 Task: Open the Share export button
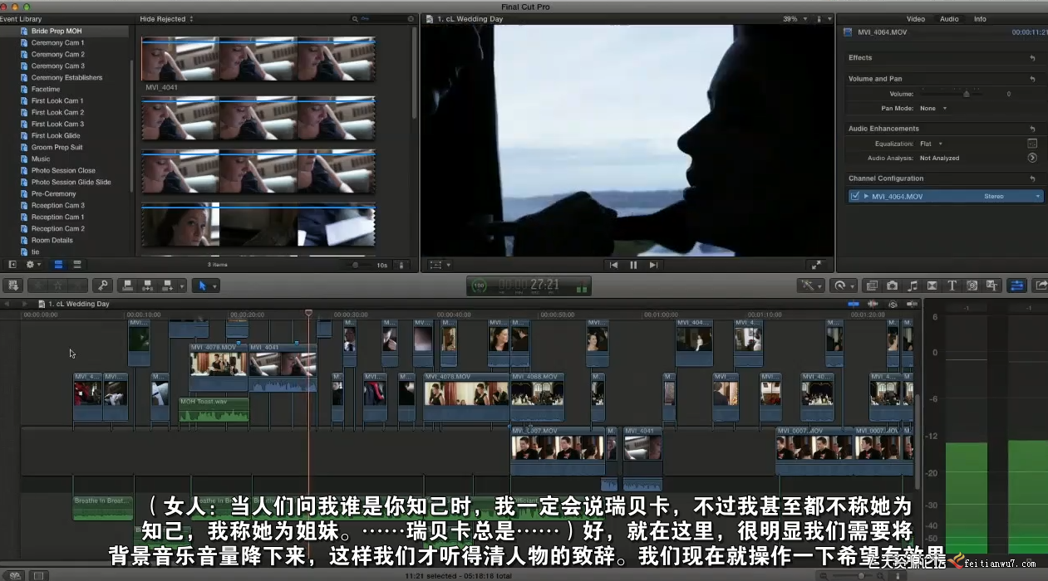[1040, 286]
